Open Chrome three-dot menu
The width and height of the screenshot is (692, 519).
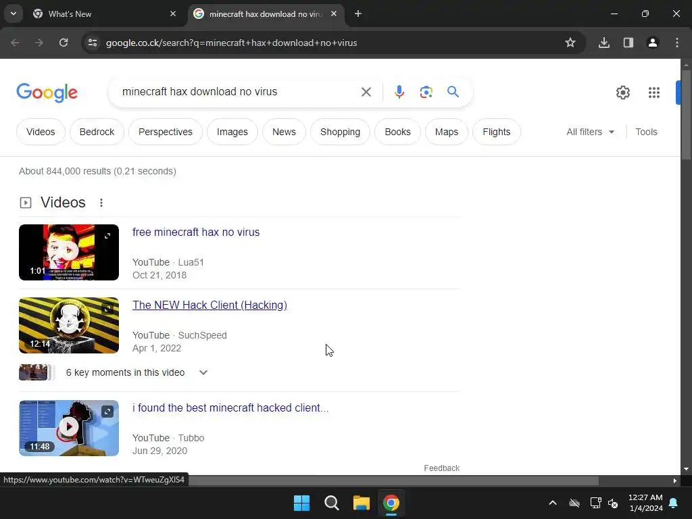click(677, 43)
